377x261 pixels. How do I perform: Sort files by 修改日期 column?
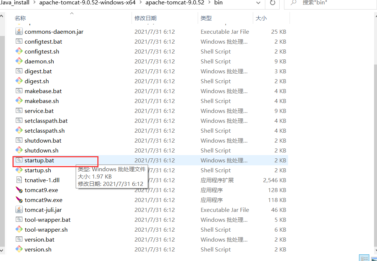tap(165, 18)
